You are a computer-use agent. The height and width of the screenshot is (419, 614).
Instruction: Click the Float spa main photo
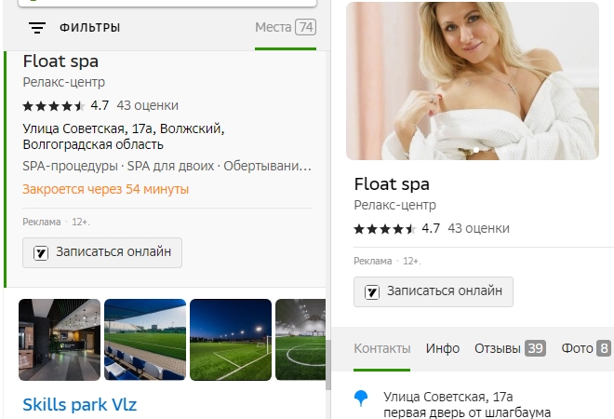point(473,81)
